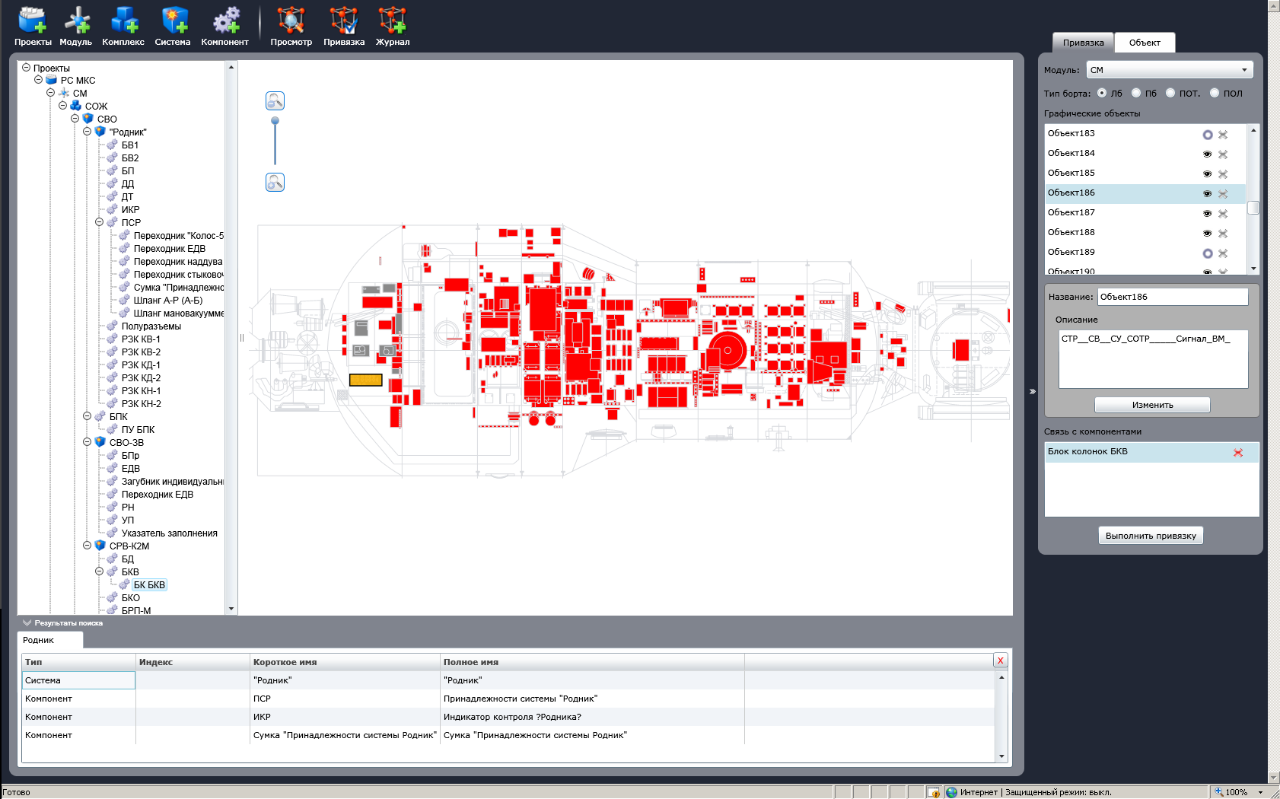Viewport: 1280px width, 799px height.
Task: Switch to the Привязка tab
Action: coord(1083,43)
